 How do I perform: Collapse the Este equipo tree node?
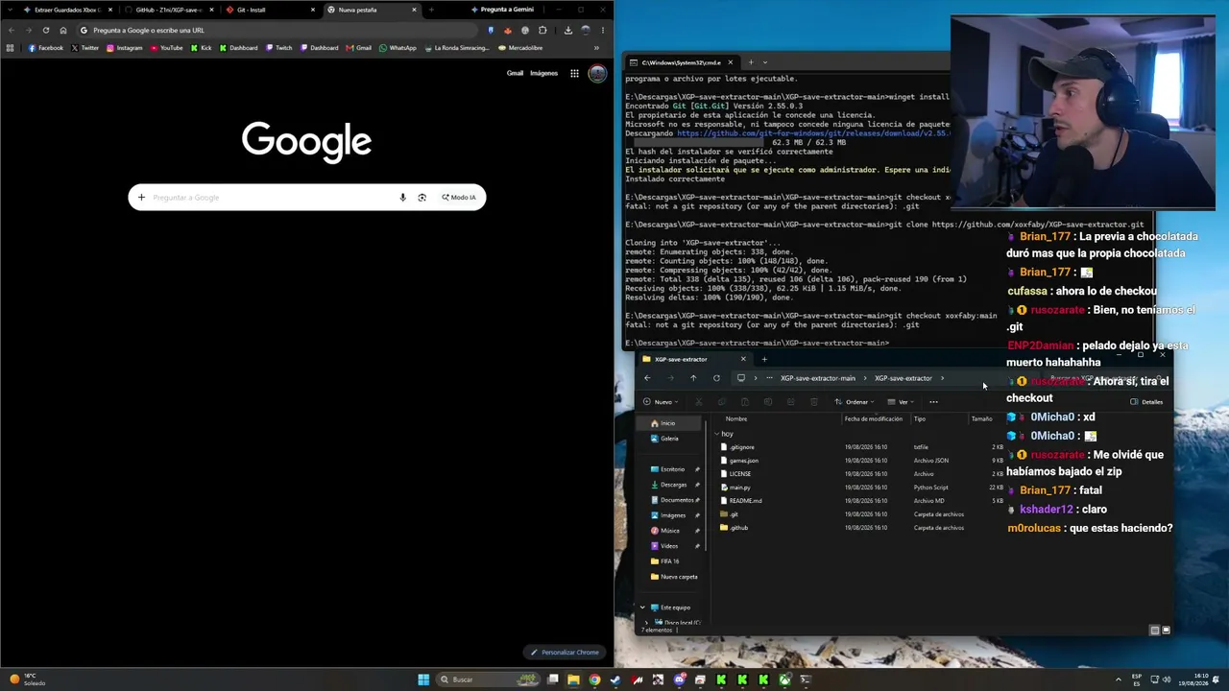[x=642, y=608]
